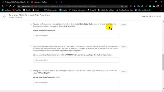Expand the bookmarks overflow chevron
The width and height of the screenshot is (164, 92).
pyautogui.click(x=161, y=10)
